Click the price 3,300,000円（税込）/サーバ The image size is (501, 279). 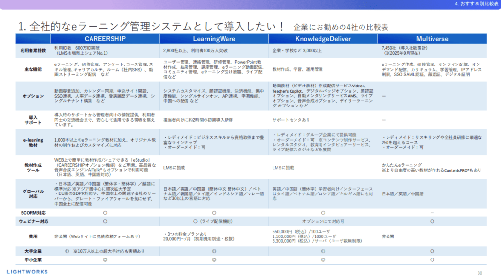click(x=299, y=241)
